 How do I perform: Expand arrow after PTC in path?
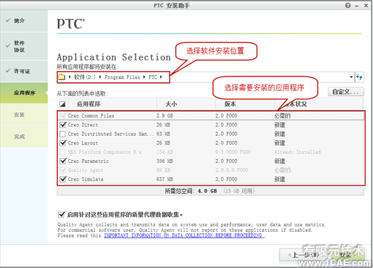point(161,77)
